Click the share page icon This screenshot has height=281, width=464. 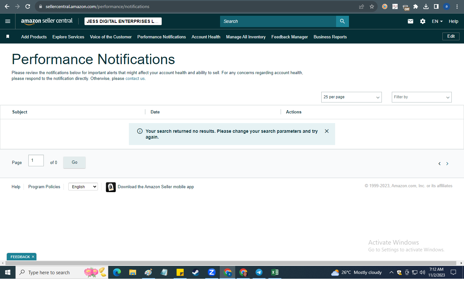[362, 6]
